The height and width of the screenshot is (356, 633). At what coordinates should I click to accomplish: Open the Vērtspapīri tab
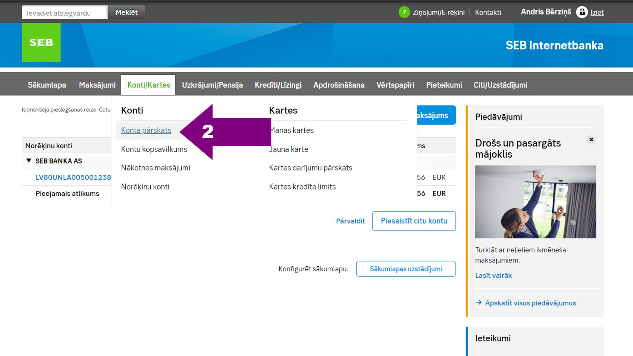[x=395, y=85]
